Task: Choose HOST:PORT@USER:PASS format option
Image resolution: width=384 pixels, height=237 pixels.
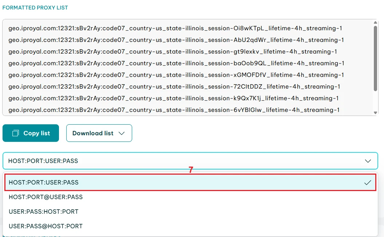Action: pyautogui.click(x=46, y=197)
